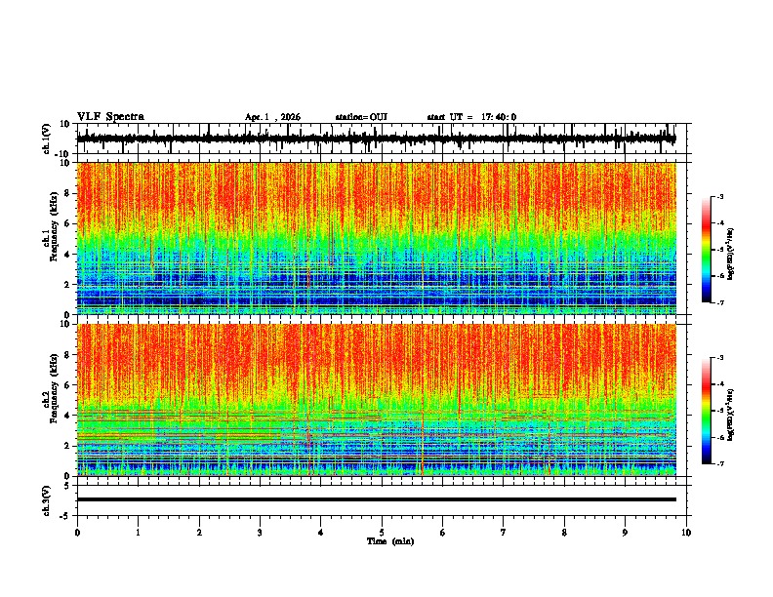Click the ch.2 frequency axis "2" tick label
Screen dimensions: 773x597
tap(67, 446)
